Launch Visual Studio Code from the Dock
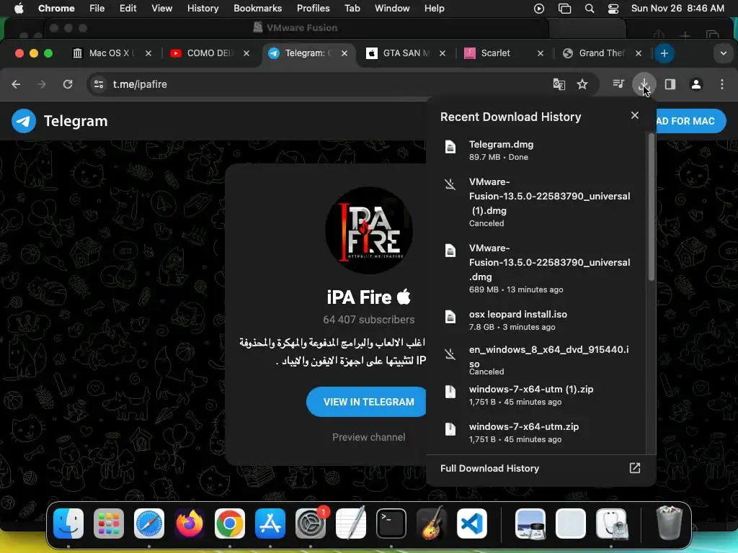 click(x=472, y=523)
